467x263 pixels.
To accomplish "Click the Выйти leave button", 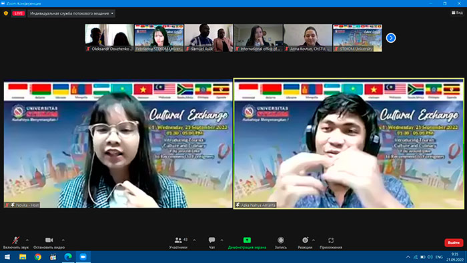I will pyautogui.click(x=454, y=243).
